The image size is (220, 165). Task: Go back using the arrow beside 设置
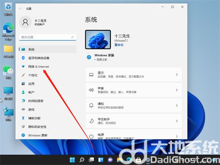click(x=21, y=9)
